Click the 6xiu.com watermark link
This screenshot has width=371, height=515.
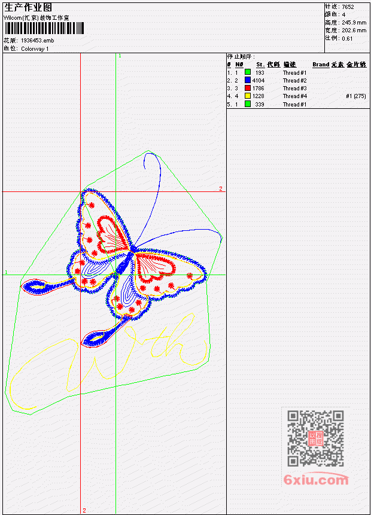click(316, 480)
